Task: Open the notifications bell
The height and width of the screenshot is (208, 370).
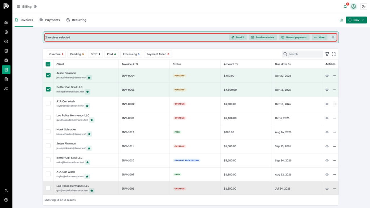Action: (x=345, y=6)
